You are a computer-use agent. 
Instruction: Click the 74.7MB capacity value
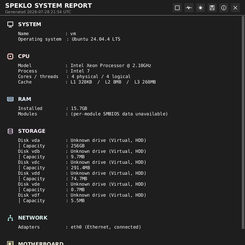(x=79, y=179)
